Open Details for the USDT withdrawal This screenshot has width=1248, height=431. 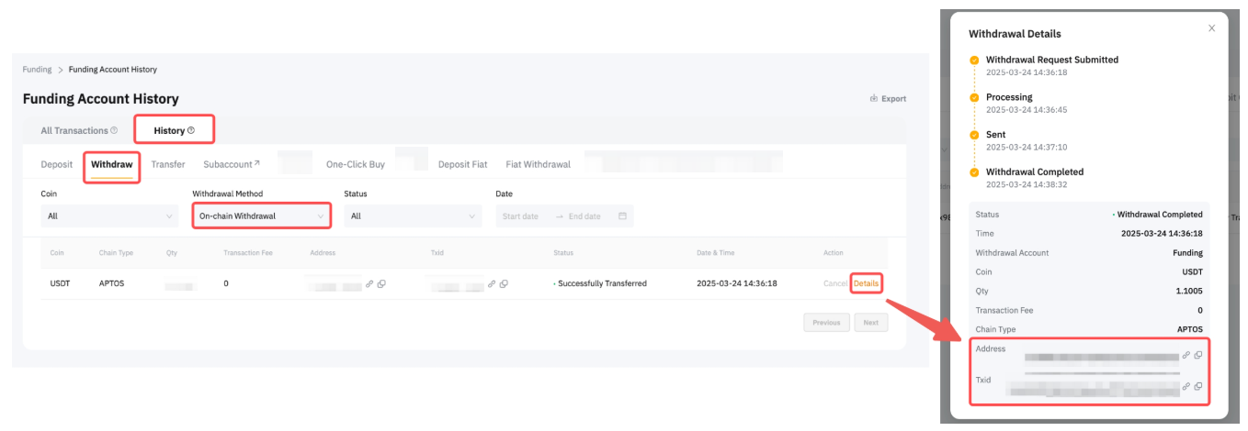point(866,284)
